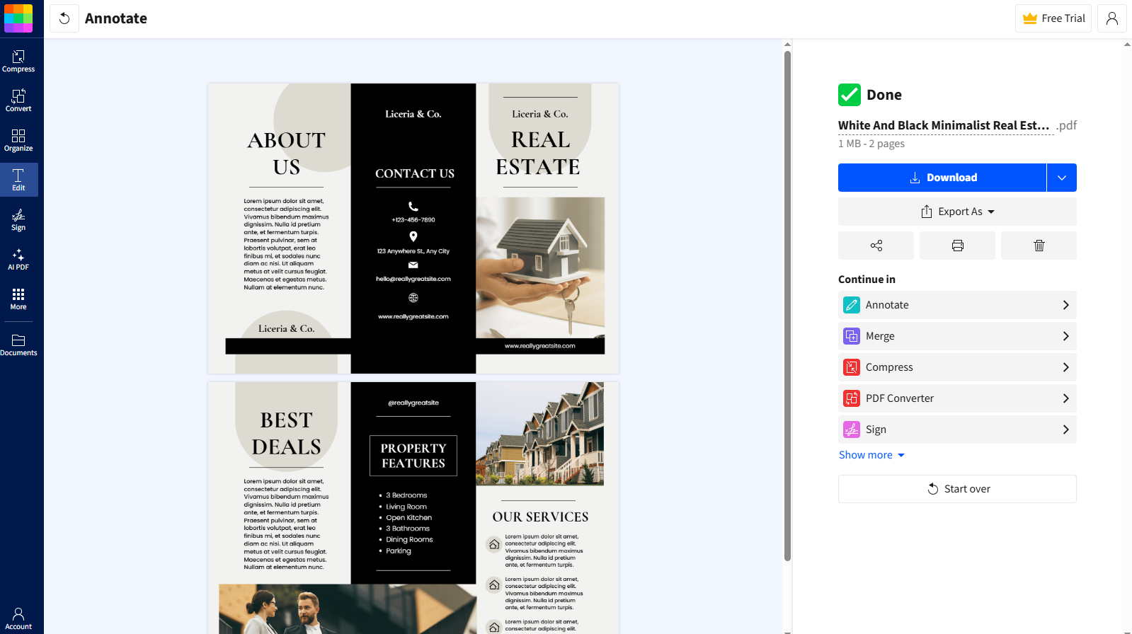Screen dimensions: 1132x634
Task: Click the document preview scrollbar
Action: click(787, 306)
